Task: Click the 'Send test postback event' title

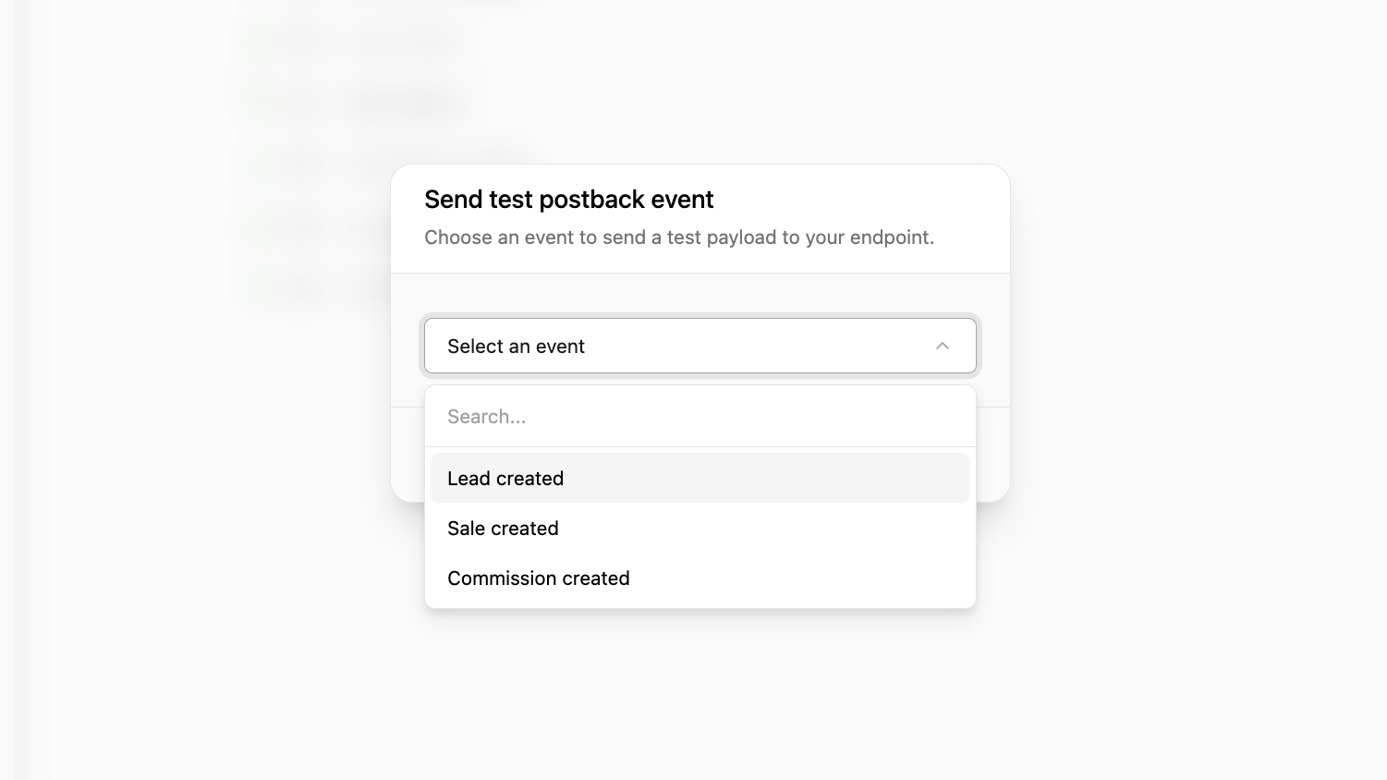Action: (x=568, y=199)
